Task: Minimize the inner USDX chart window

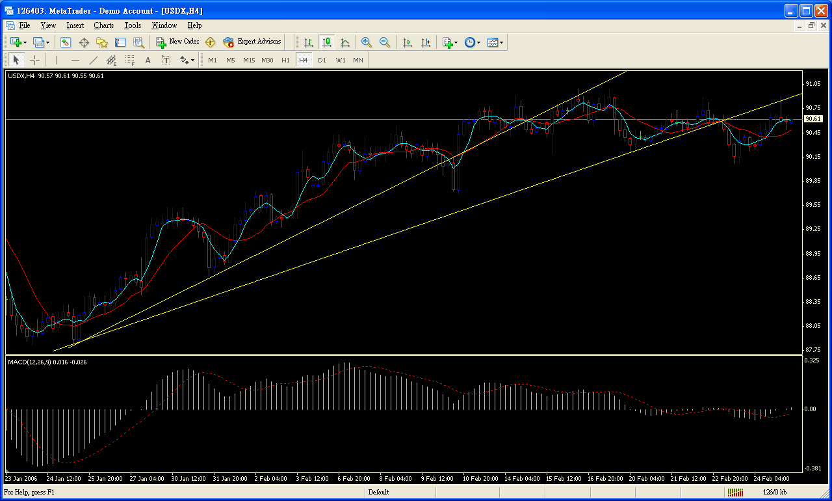Action: (x=801, y=25)
